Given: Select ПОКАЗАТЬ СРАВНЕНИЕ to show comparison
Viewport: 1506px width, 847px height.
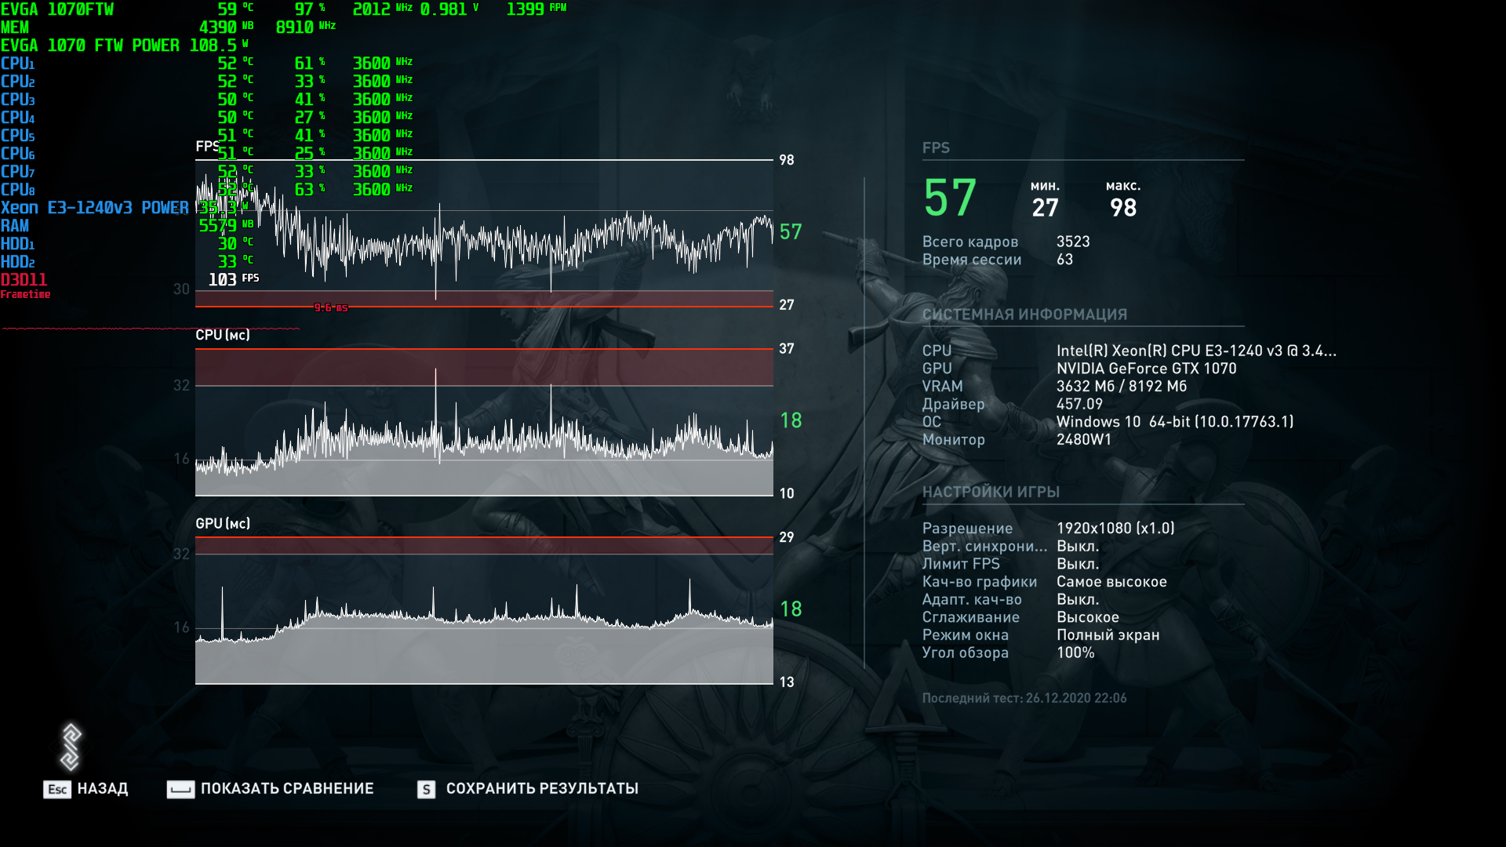Looking at the screenshot, I should point(287,789).
